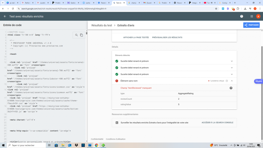Click the back arrow beside Test avec résultats enrichis
The height and width of the screenshot is (148, 263).
point(5,16)
